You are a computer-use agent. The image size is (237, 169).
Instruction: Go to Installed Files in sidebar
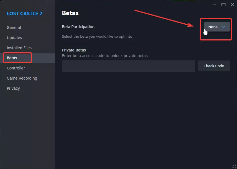point(19,48)
